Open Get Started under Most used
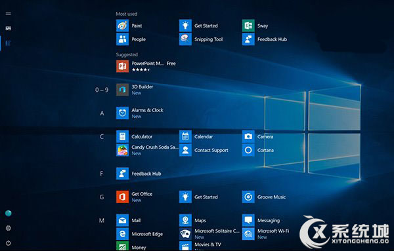This screenshot has height=251, width=394. click(185, 26)
